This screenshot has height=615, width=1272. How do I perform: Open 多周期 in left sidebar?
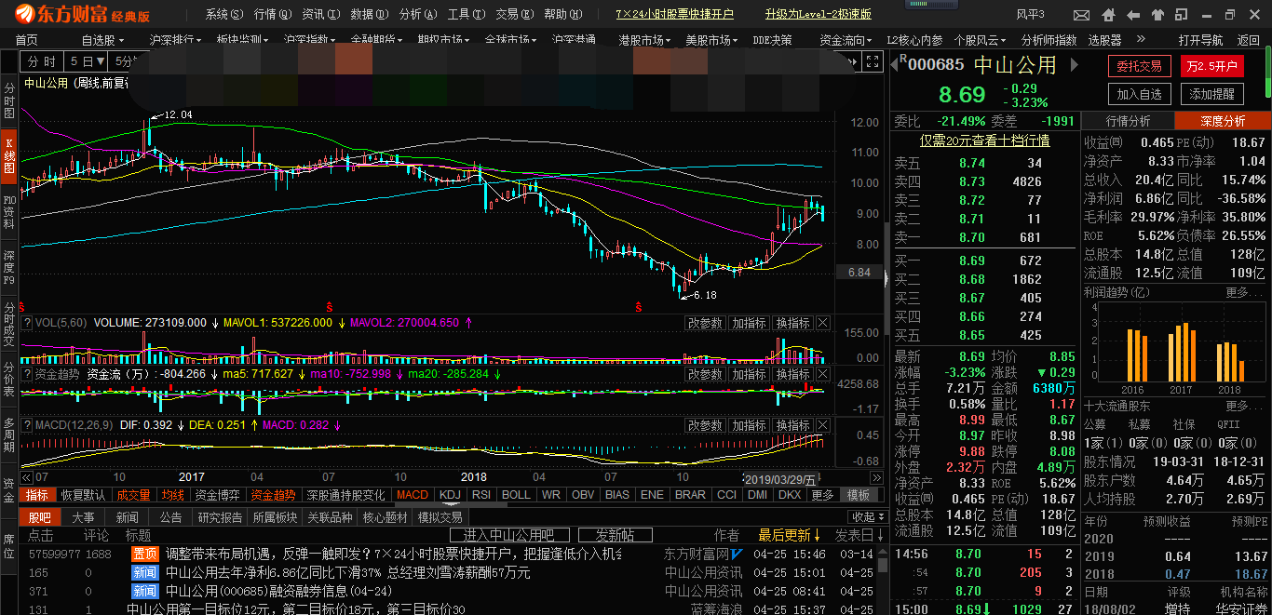pos(9,435)
